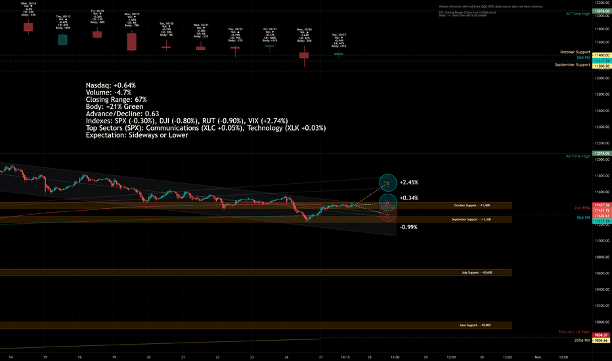
Task: Select the Mon 10/19 red daily candle
Action: 131,42
